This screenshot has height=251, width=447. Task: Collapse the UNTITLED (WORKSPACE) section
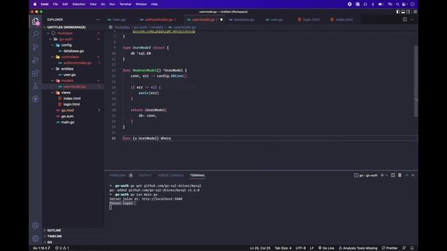coord(66,27)
